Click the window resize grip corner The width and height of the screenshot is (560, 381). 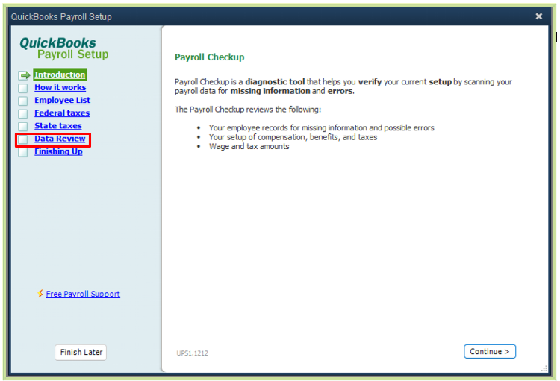(544, 368)
